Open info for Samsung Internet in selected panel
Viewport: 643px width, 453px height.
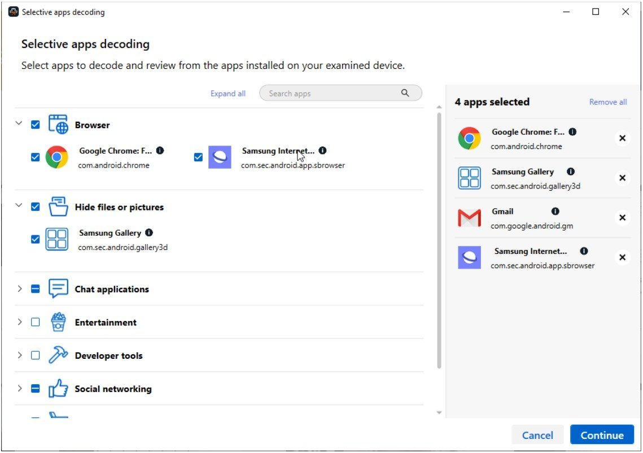pos(584,251)
